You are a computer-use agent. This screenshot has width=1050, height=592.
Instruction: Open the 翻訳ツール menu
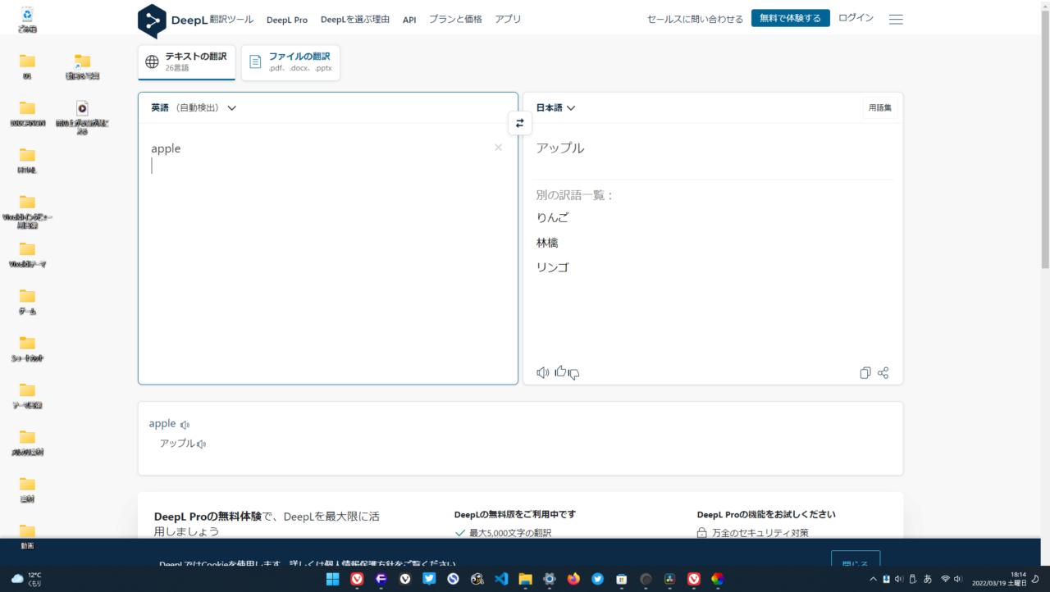pyautogui.click(x=231, y=19)
